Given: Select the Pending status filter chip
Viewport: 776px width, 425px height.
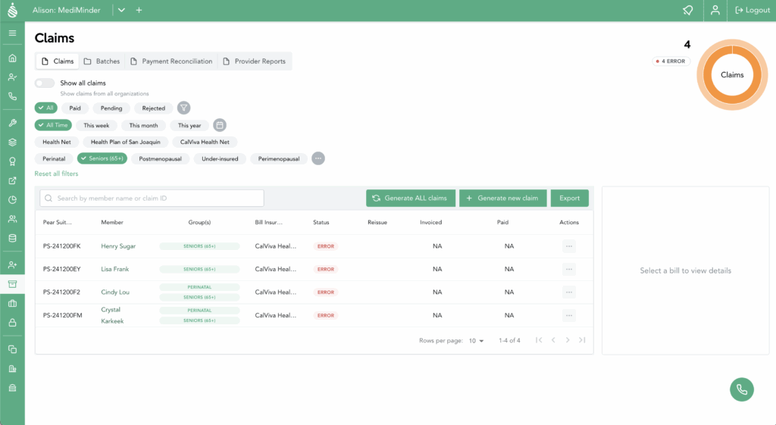Looking at the screenshot, I should point(111,108).
